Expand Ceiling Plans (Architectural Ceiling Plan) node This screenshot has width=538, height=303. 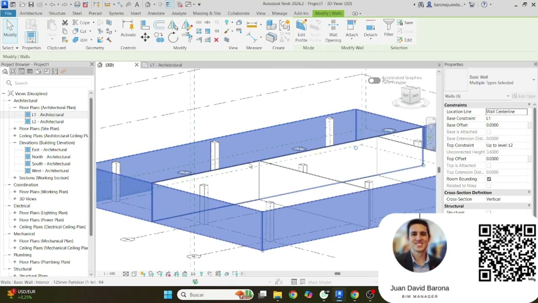tap(15, 136)
